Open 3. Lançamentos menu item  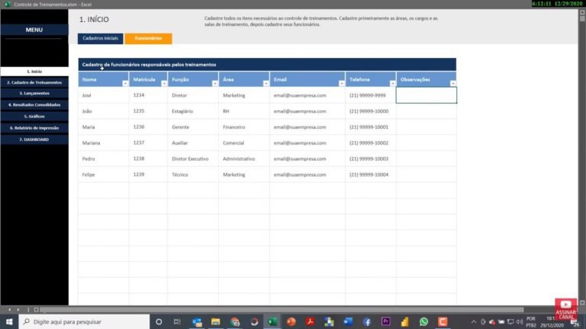(34, 93)
